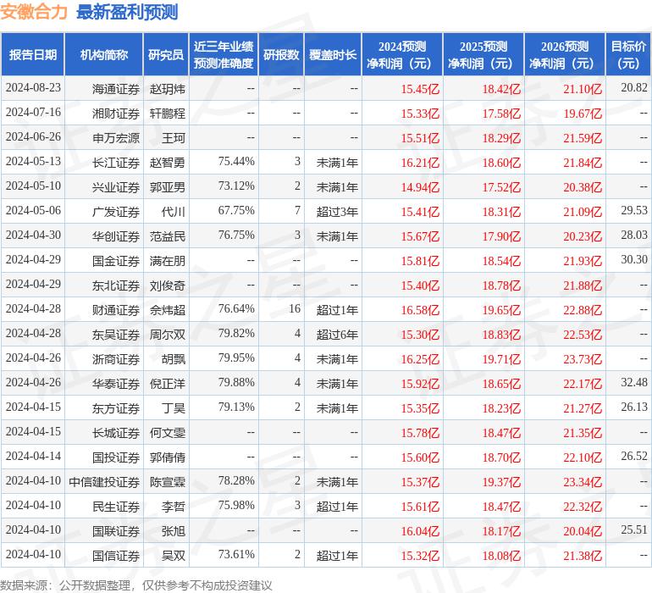Click 国信证券 institution name
The width and height of the screenshot is (652, 593).
[116, 556]
